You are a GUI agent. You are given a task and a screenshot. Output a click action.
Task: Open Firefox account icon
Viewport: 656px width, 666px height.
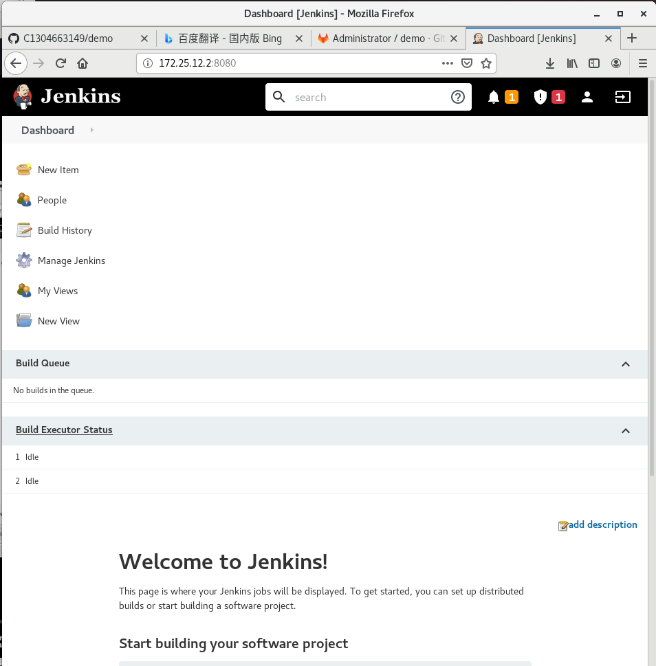(x=616, y=63)
